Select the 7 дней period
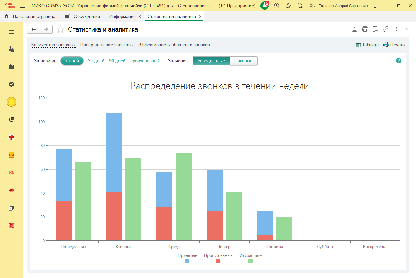416x278 pixels. tap(72, 61)
